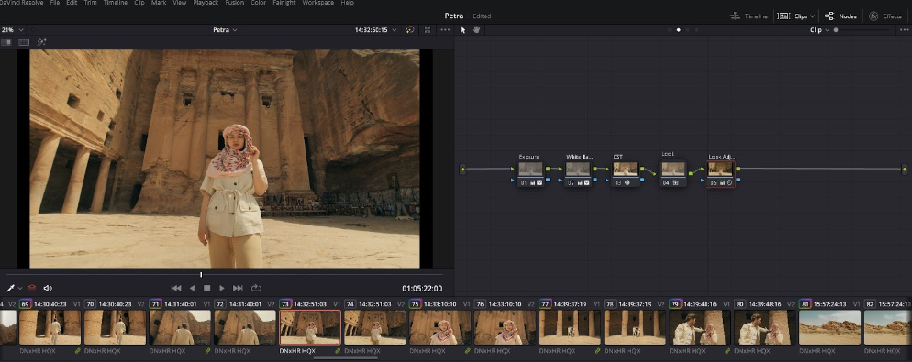Toggle the bypass color grades icon
The image size is (912, 362).
click(x=410, y=29)
